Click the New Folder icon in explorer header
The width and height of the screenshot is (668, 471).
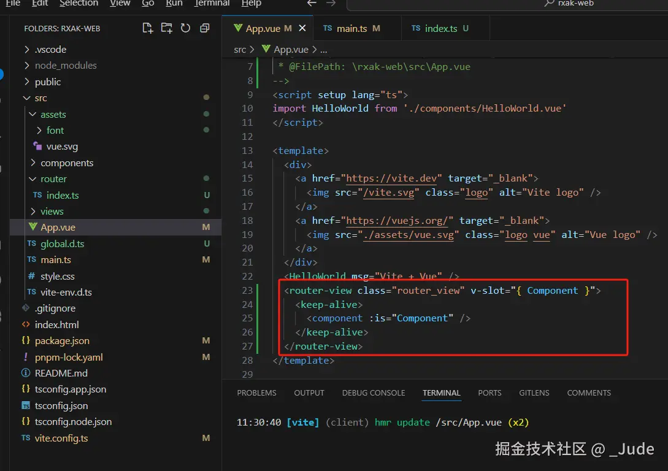(x=166, y=28)
